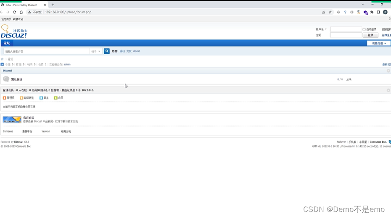Click the 漫游平台 friend link

coord(27,131)
